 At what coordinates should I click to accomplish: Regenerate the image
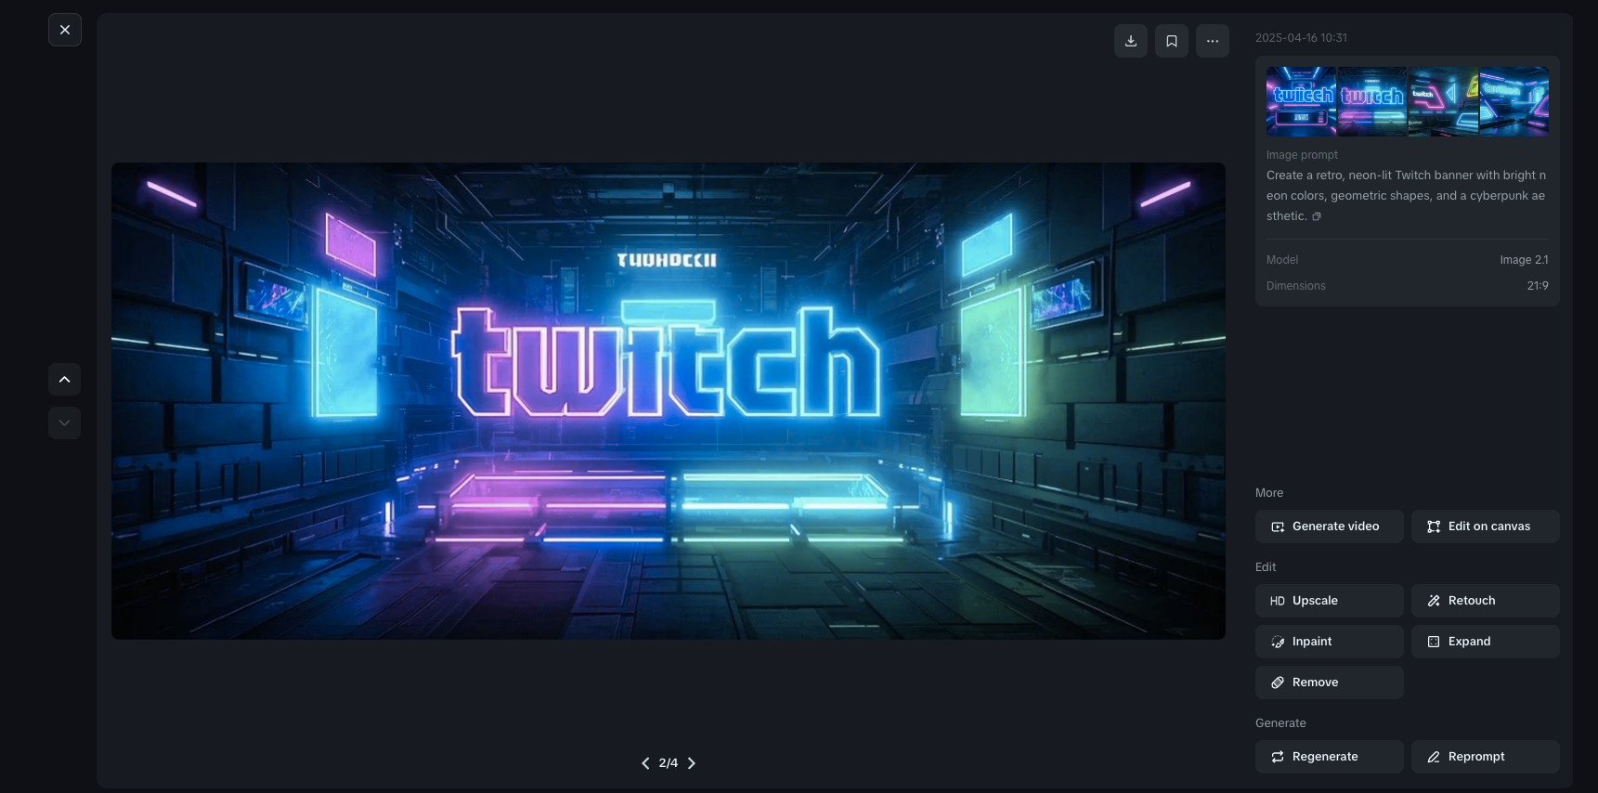1330,757
